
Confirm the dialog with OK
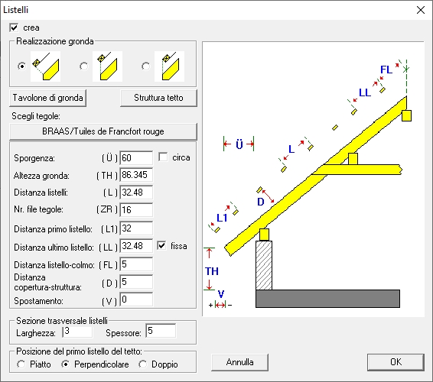pos(396,362)
